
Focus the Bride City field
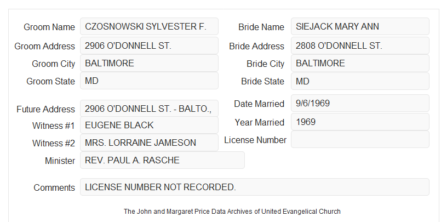point(360,63)
